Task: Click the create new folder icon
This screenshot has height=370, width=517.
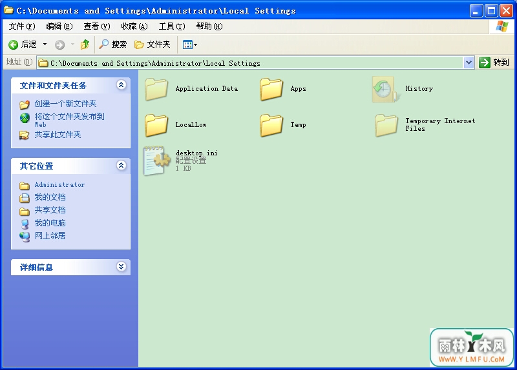Action: coord(25,104)
